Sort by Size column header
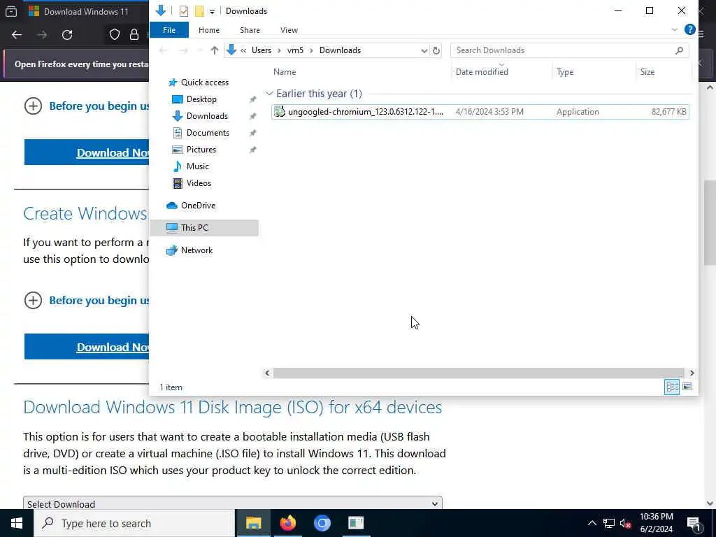 click(647, 72)
